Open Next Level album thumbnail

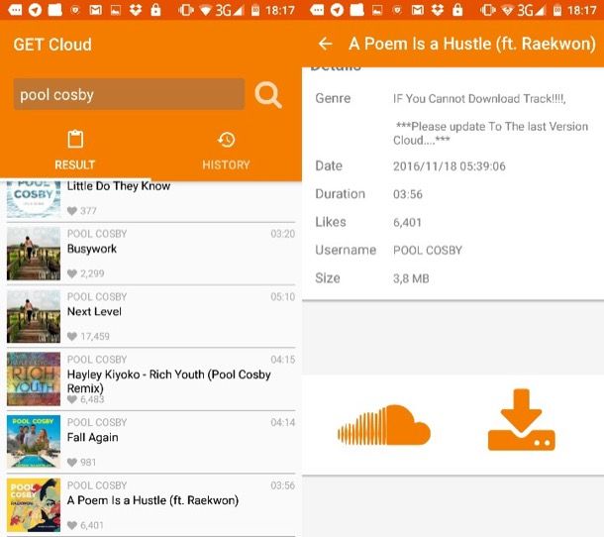click(34, 316)
